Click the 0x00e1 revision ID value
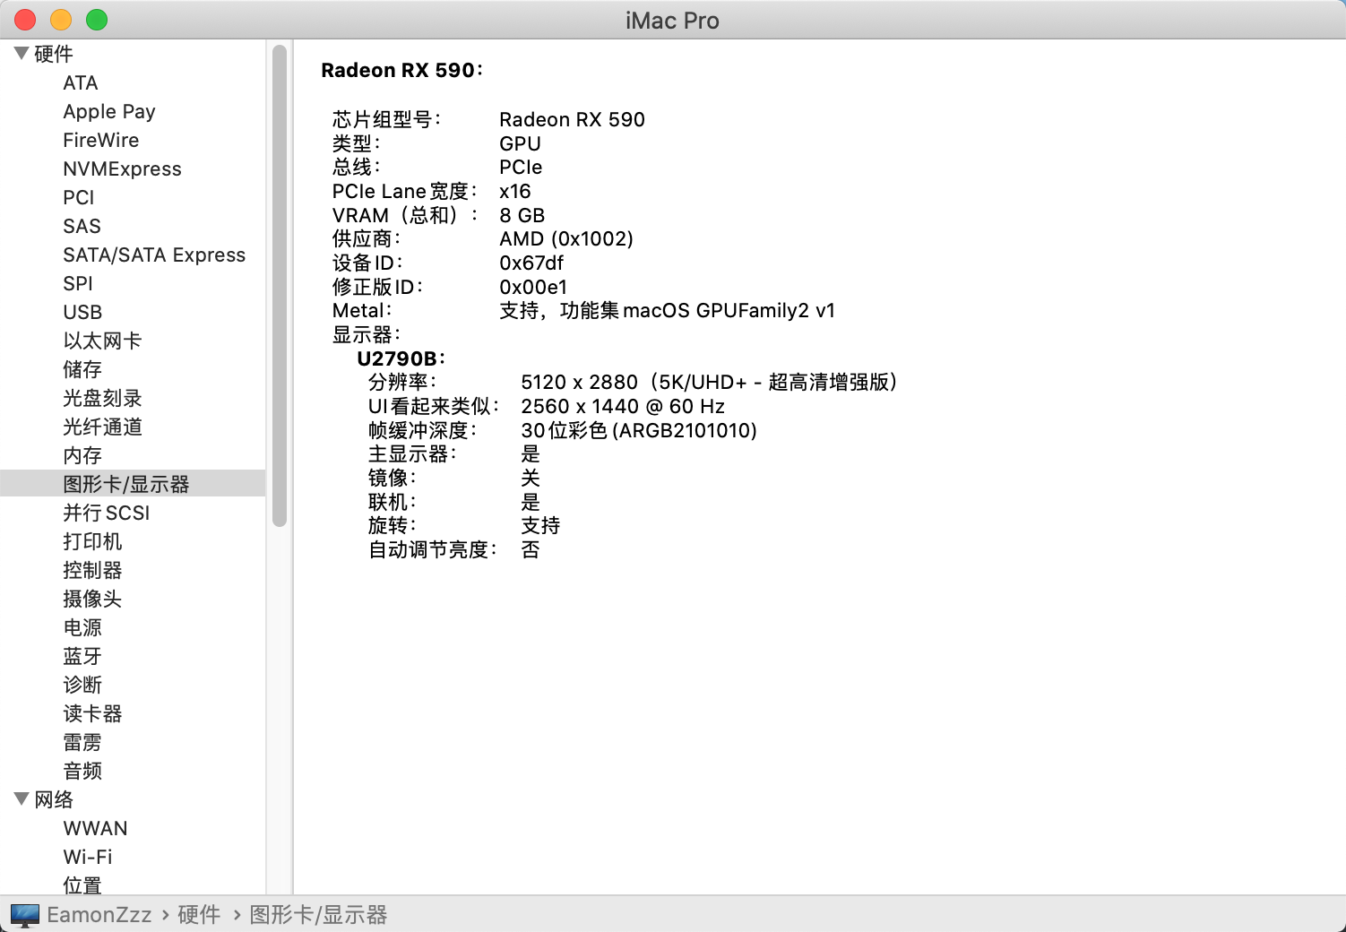Viewport: 1346px width, 932px height. pyautogui.click(x=533, y=287)
